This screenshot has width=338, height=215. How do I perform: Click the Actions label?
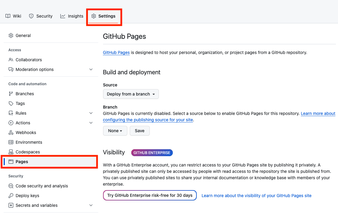point(23,123)
